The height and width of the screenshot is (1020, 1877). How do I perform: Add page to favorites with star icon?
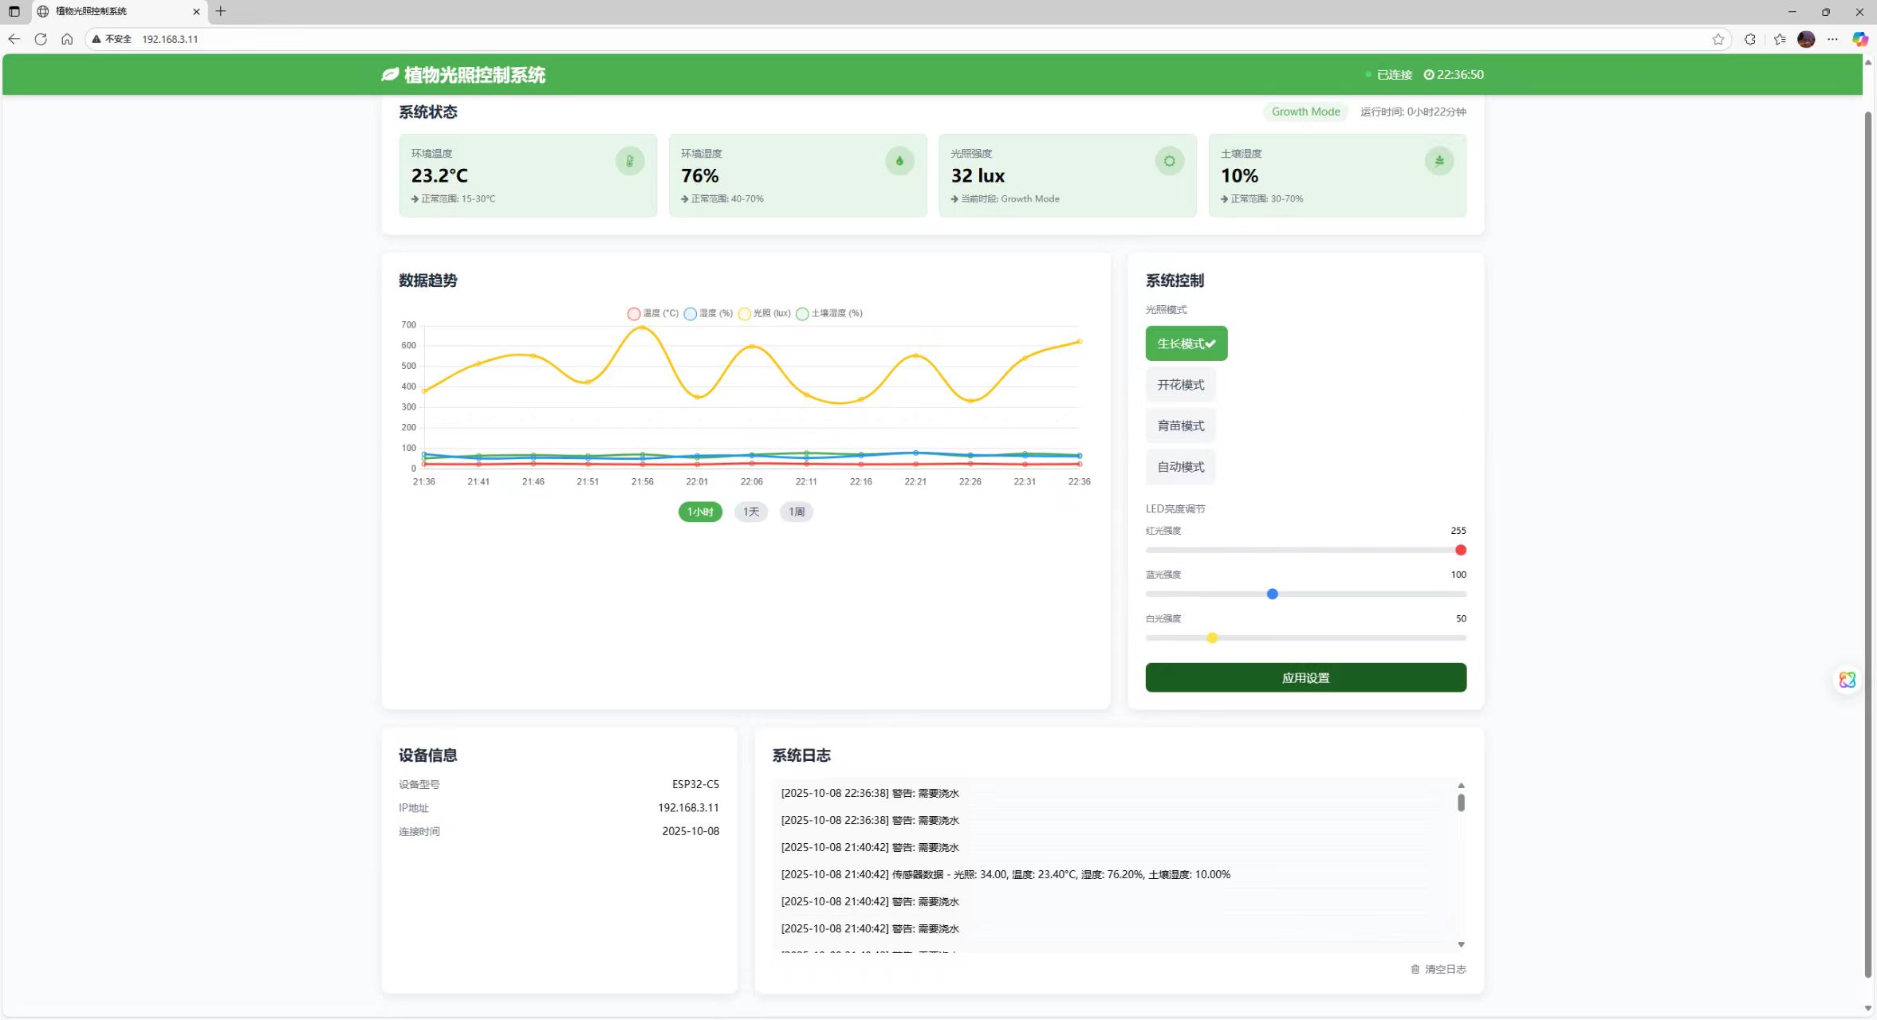click(x=1718, y=39)
